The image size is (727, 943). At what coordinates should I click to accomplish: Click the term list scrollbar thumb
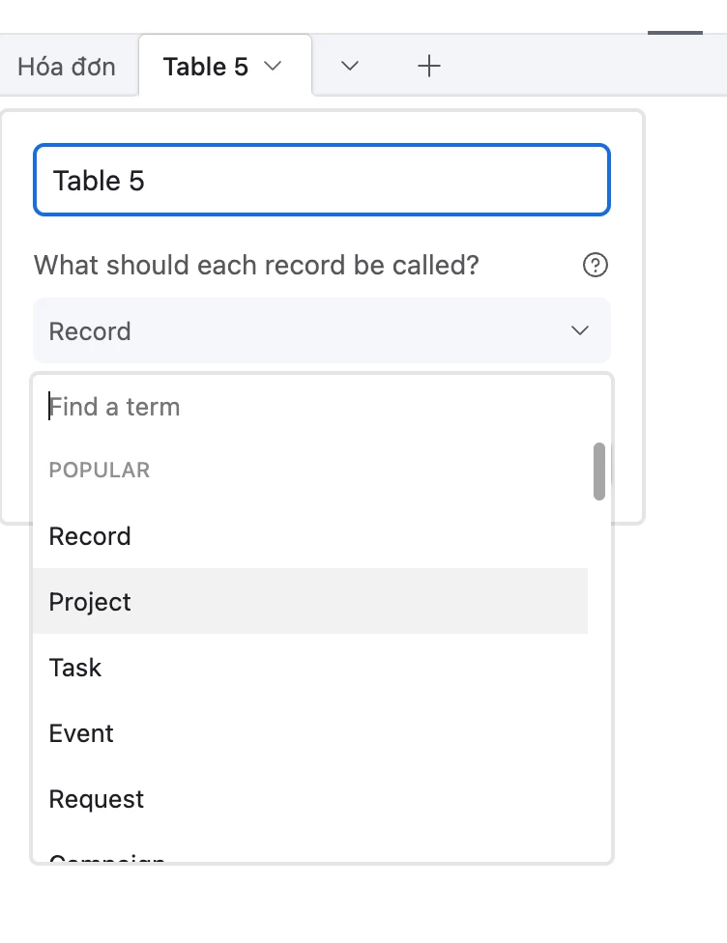(598, 471)
